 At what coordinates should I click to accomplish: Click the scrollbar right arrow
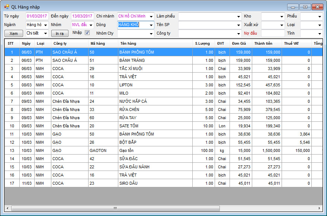click(319, 208)
